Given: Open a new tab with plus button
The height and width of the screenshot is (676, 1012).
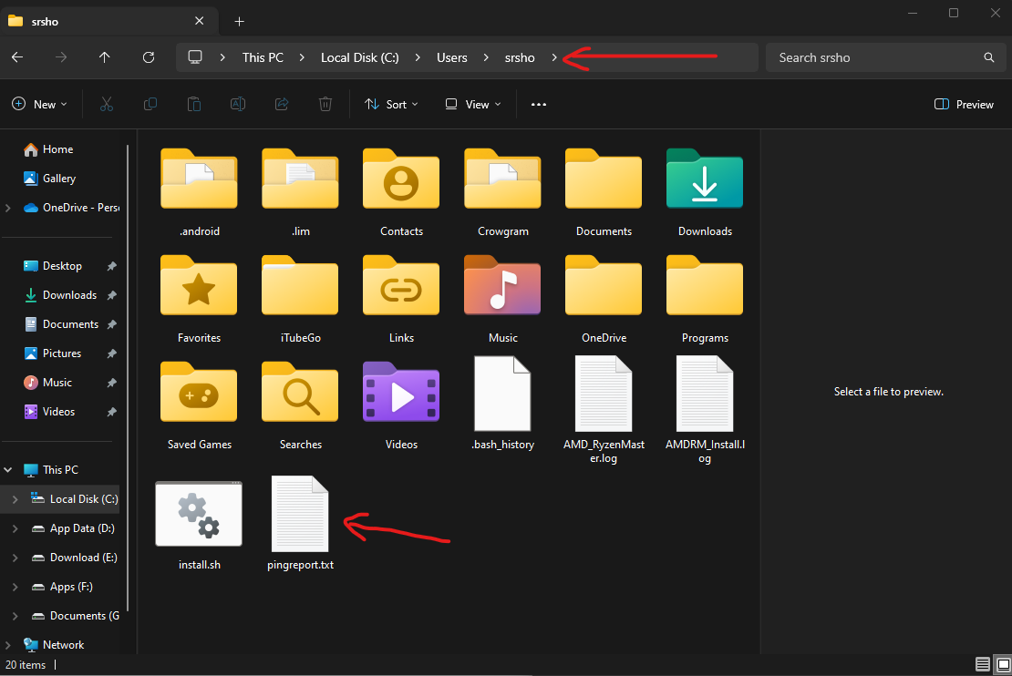Looking at the screenshot, I should tap(239, 21).
